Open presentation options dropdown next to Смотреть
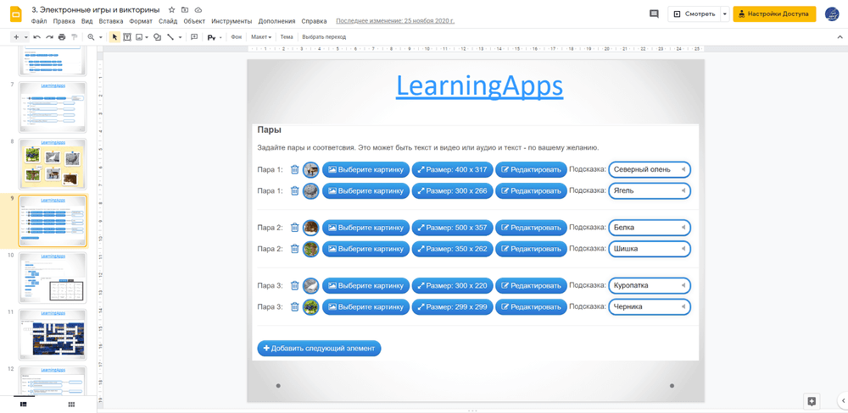 point(725,14)
